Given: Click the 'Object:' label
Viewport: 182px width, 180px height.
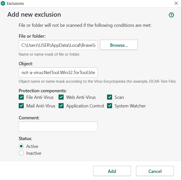Looking at the screenshot, I should (26, 64).
